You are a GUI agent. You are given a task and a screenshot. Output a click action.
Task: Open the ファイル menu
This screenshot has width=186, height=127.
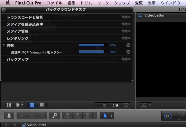click(x=55, y=3)
